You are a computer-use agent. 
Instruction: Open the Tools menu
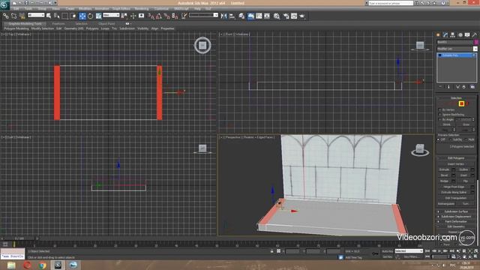point(28,9)
